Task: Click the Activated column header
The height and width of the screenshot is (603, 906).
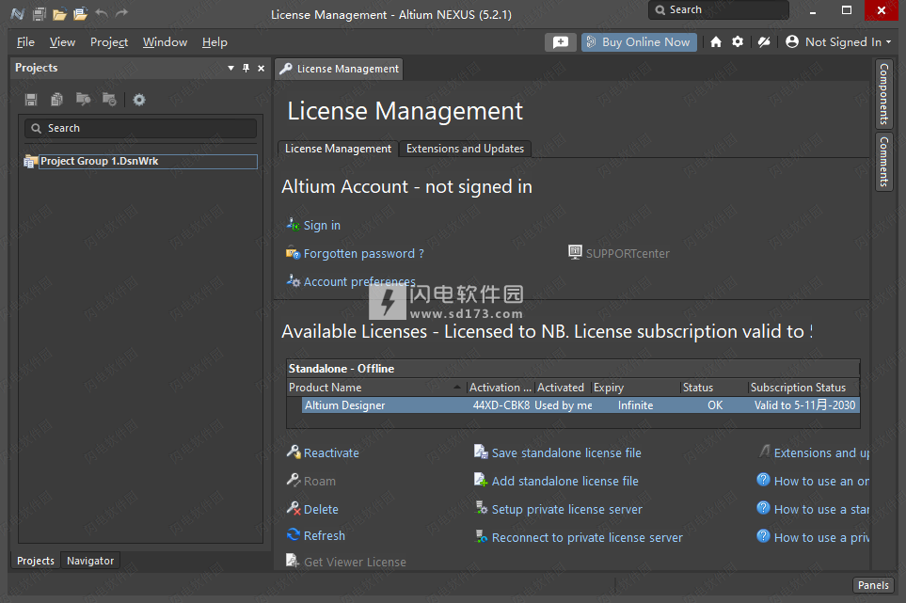Action: pyautogui.click(x=561, y=388)
